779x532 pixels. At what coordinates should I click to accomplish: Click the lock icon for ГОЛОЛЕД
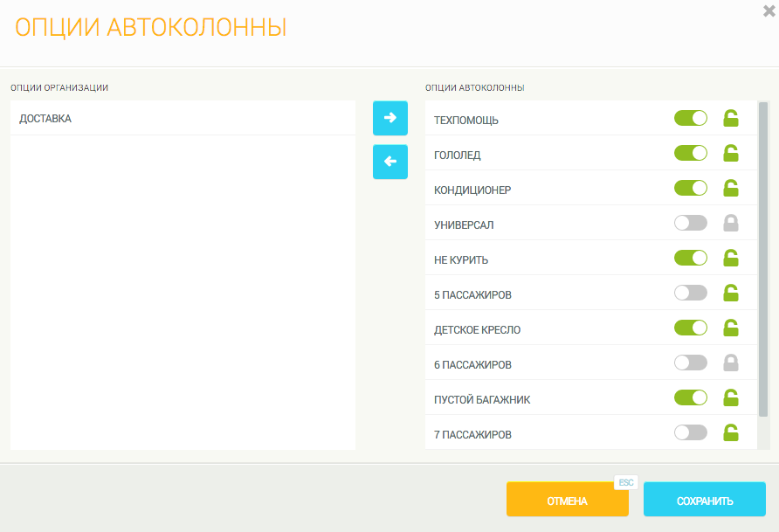[x=731, y=153]
